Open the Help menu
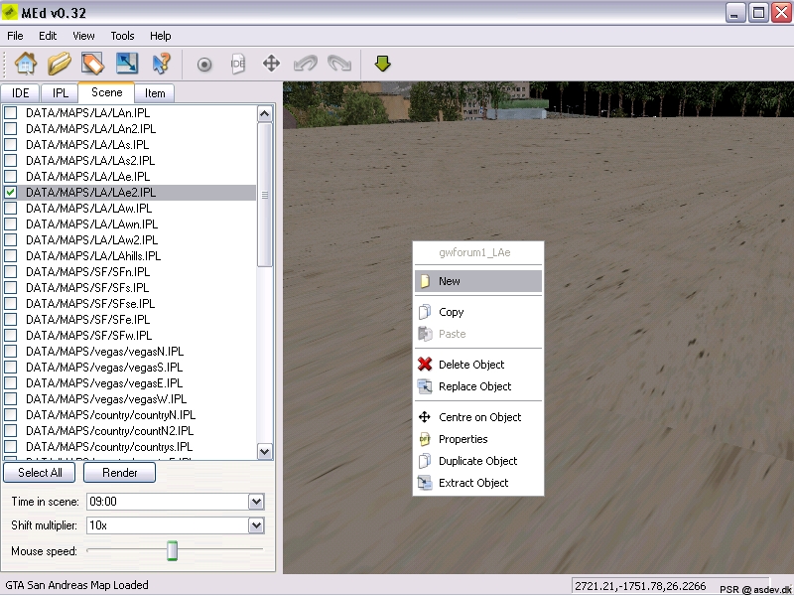The width and height of the screenshot is (794, 596). coord(161,36)
